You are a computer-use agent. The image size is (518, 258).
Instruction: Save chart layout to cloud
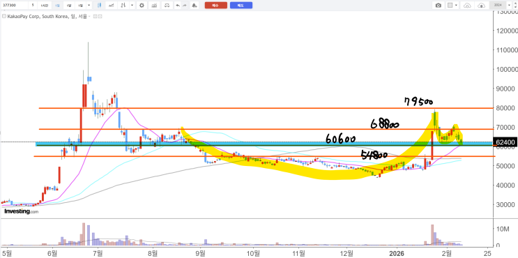coord(482,6)
